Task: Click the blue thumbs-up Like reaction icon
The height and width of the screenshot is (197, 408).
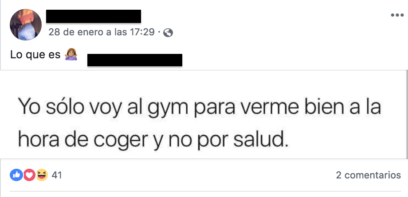Action: pos(16,175)
